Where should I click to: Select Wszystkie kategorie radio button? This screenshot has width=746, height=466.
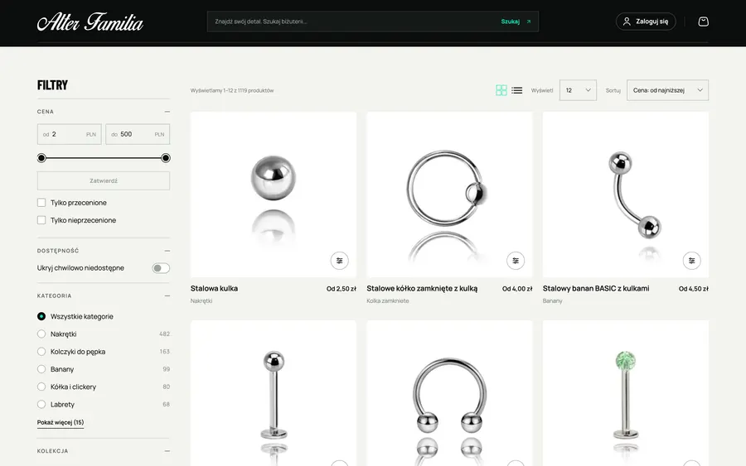point(41,316)
